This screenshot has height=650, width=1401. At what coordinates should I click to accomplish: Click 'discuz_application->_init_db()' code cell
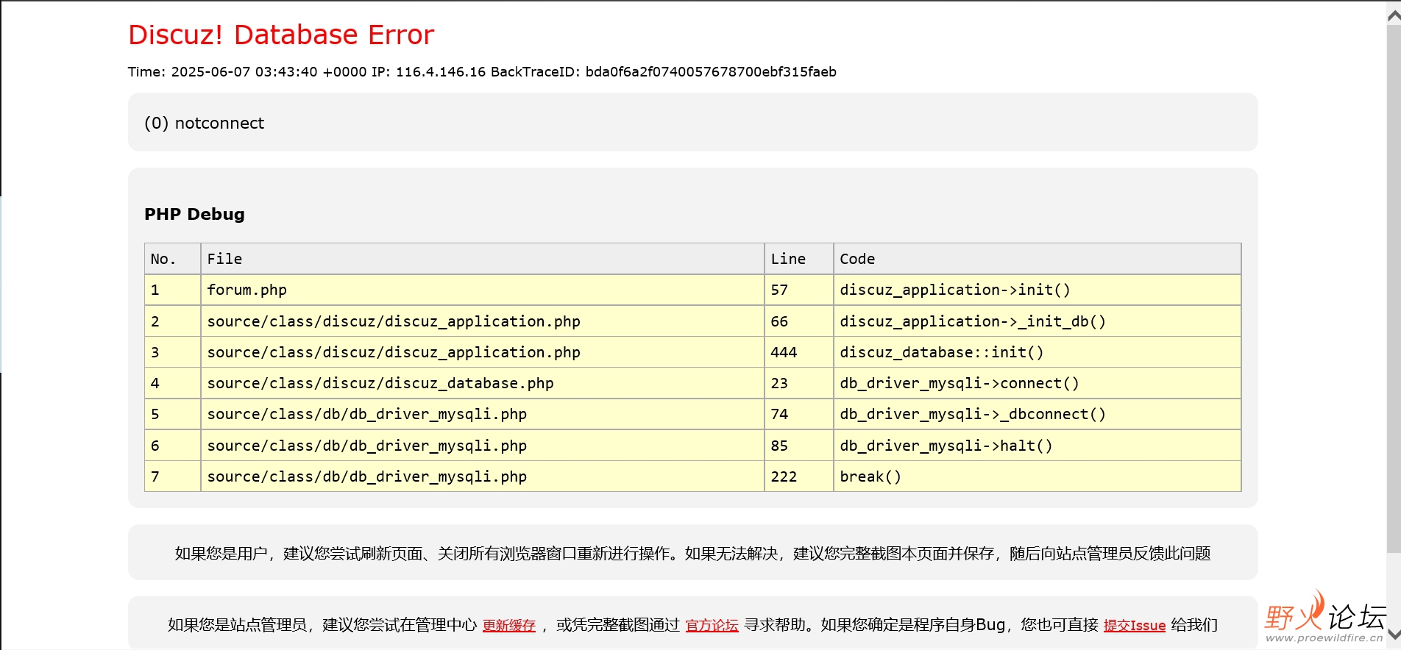click(1038, 321)
